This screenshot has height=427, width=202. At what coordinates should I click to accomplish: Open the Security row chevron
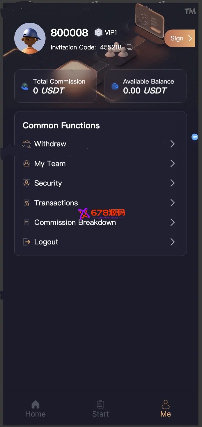coord(172,183)
